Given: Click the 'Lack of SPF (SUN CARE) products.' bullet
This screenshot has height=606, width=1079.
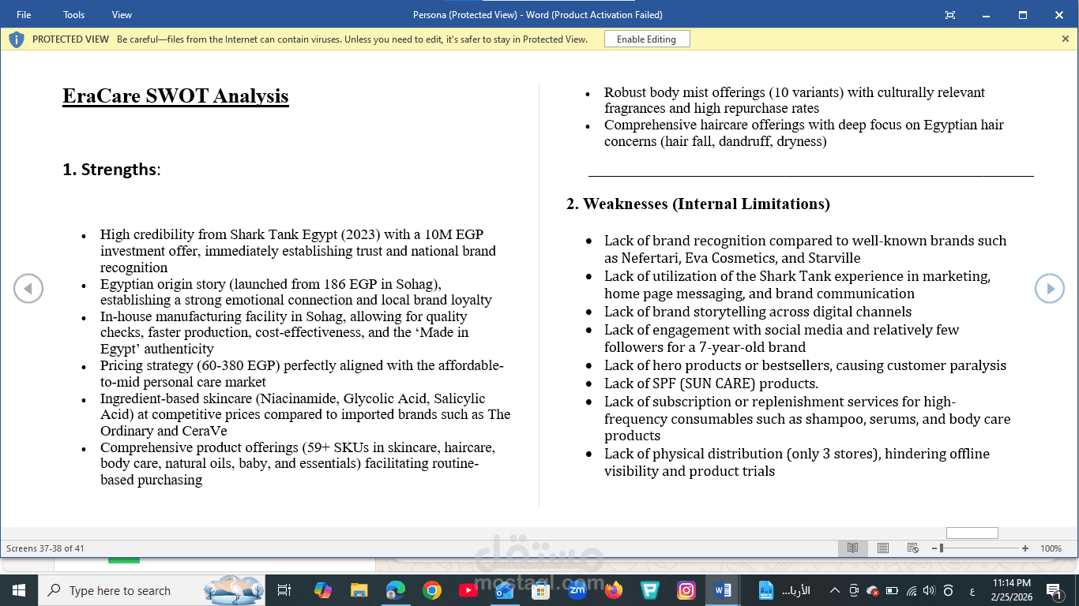Looking at the screenshot, I should pyautogui.click(x=711, y=383).
